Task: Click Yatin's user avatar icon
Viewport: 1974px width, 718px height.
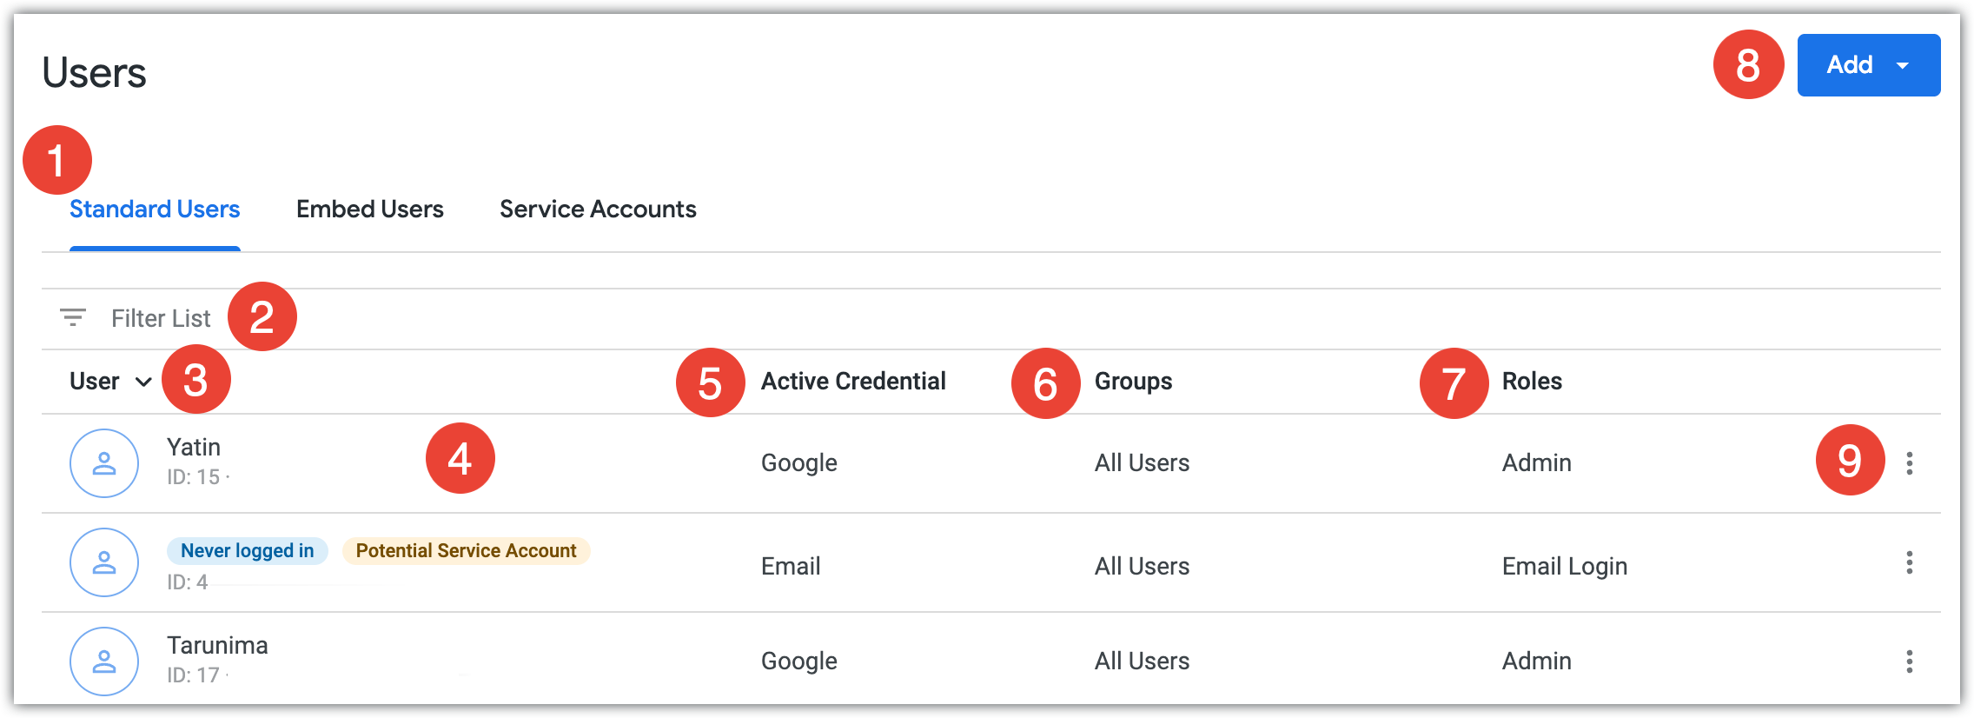Action: point(104,463)
